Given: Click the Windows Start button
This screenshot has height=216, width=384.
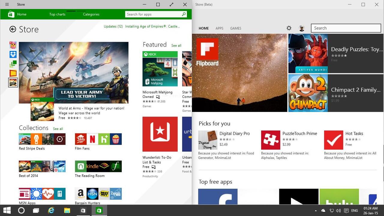Looking at the screenshot, I should tap(7, 210).
